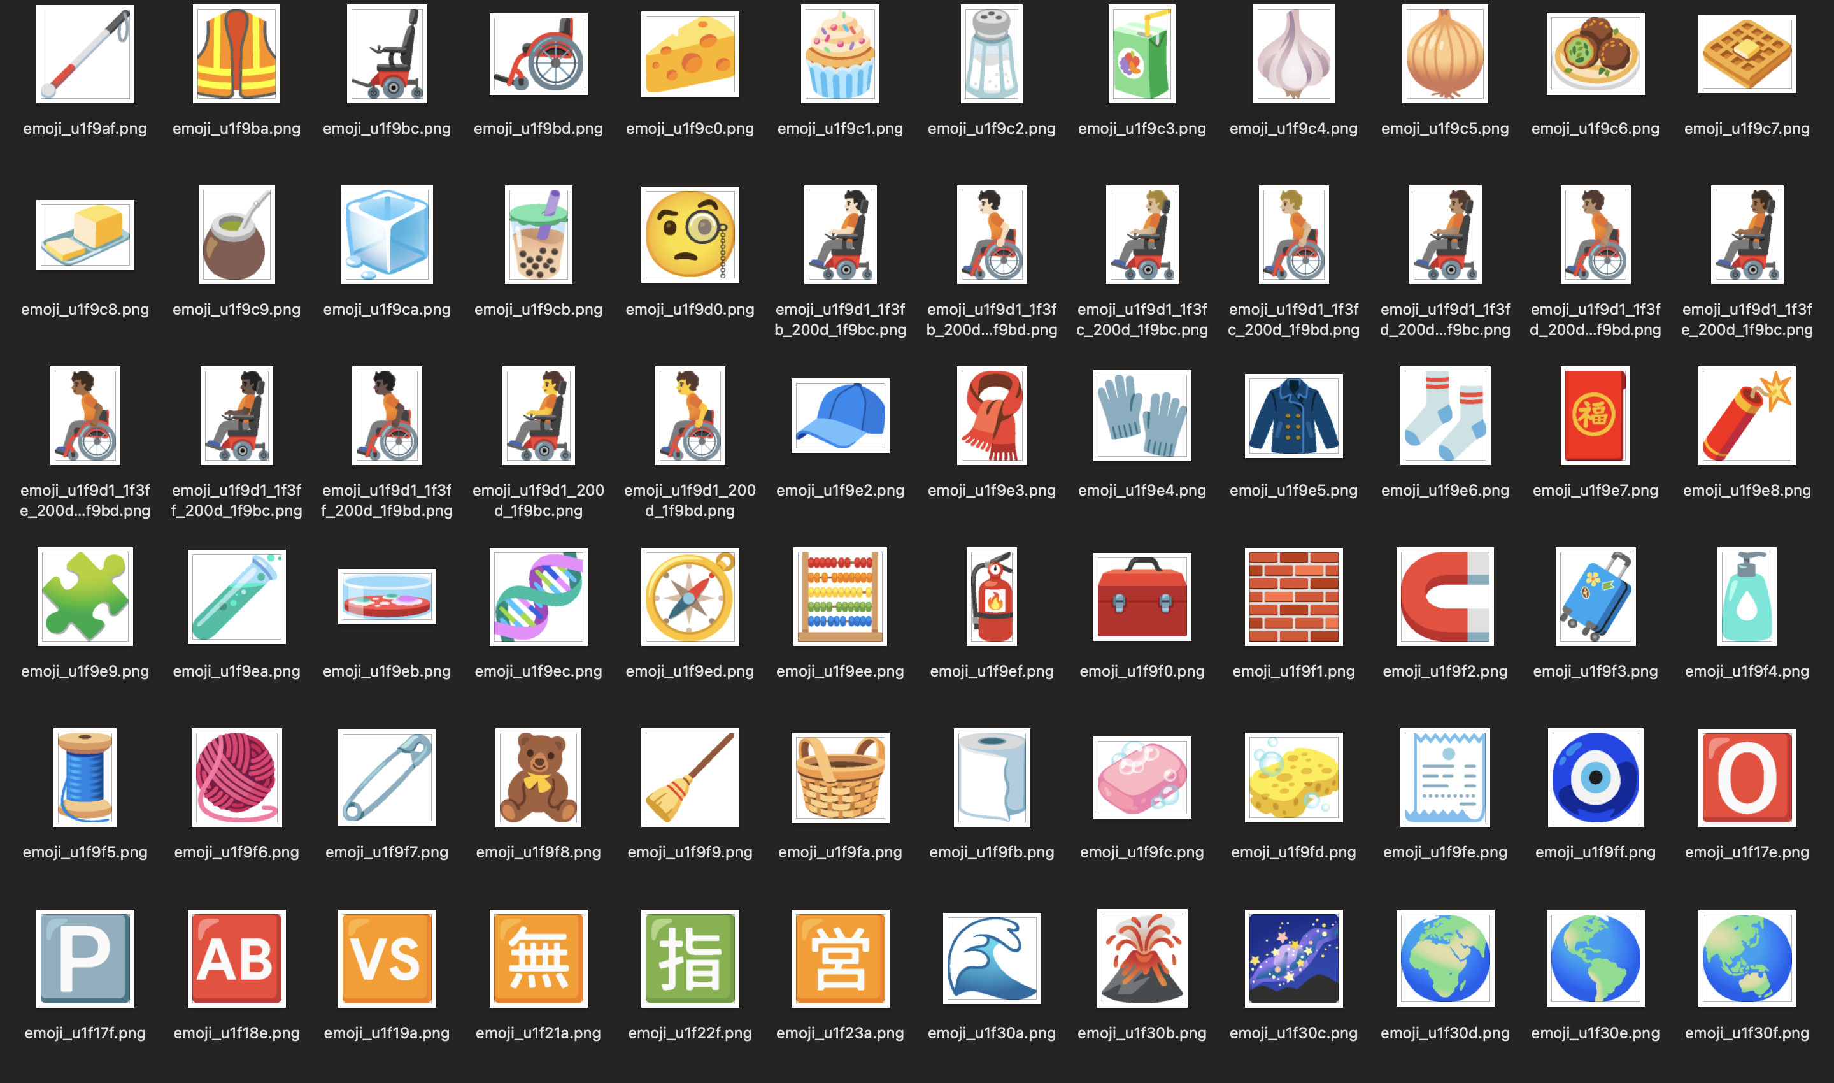Click the abacus emoji thumbnail
The width and height of the screenshot is (1834, 1083).
tap(840, 597)
